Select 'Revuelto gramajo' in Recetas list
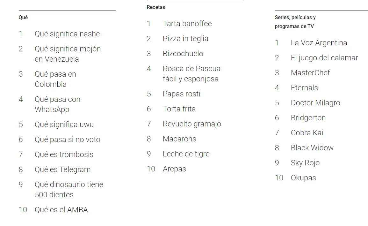The image size is (368, 226). [192, 124]
